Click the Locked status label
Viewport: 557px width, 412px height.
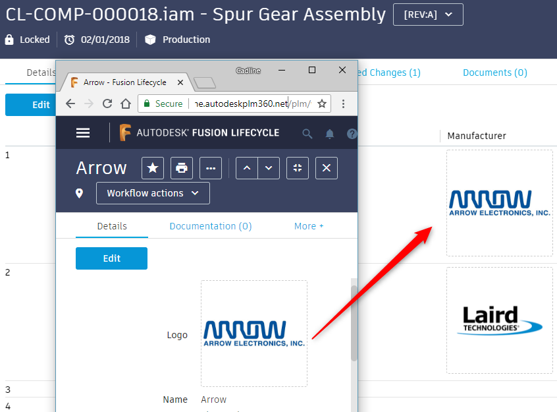pyautogui.click(x=35, y=40)
